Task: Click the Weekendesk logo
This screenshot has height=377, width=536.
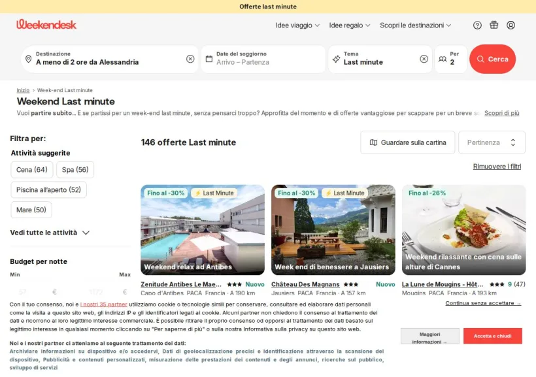Action: [46, 24]
